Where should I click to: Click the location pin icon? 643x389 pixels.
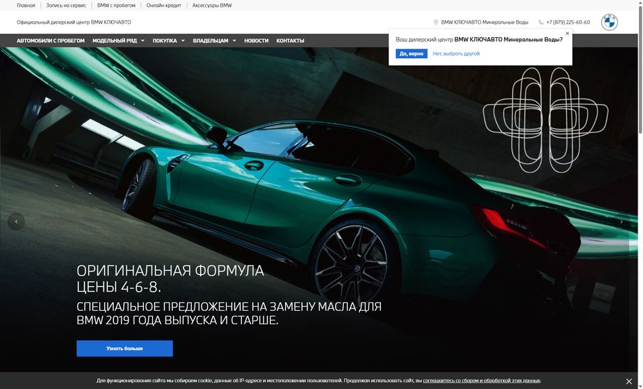[x=436, y=22]
